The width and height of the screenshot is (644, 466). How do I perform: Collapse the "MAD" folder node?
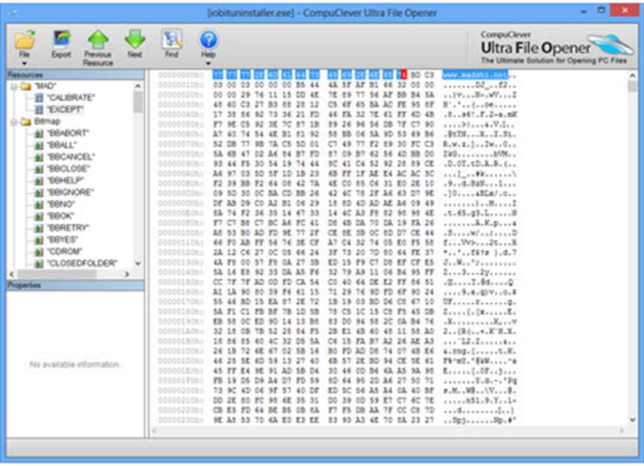click(x=14, y=86)
